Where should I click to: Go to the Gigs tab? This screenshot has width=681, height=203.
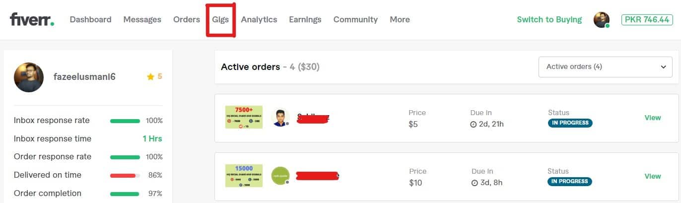click(220, 19)
